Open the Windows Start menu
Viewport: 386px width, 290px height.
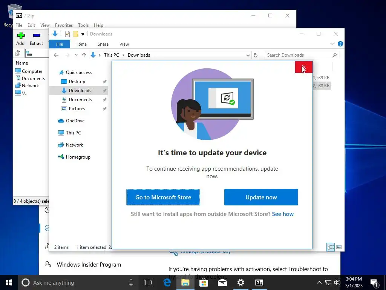[9, 282]
